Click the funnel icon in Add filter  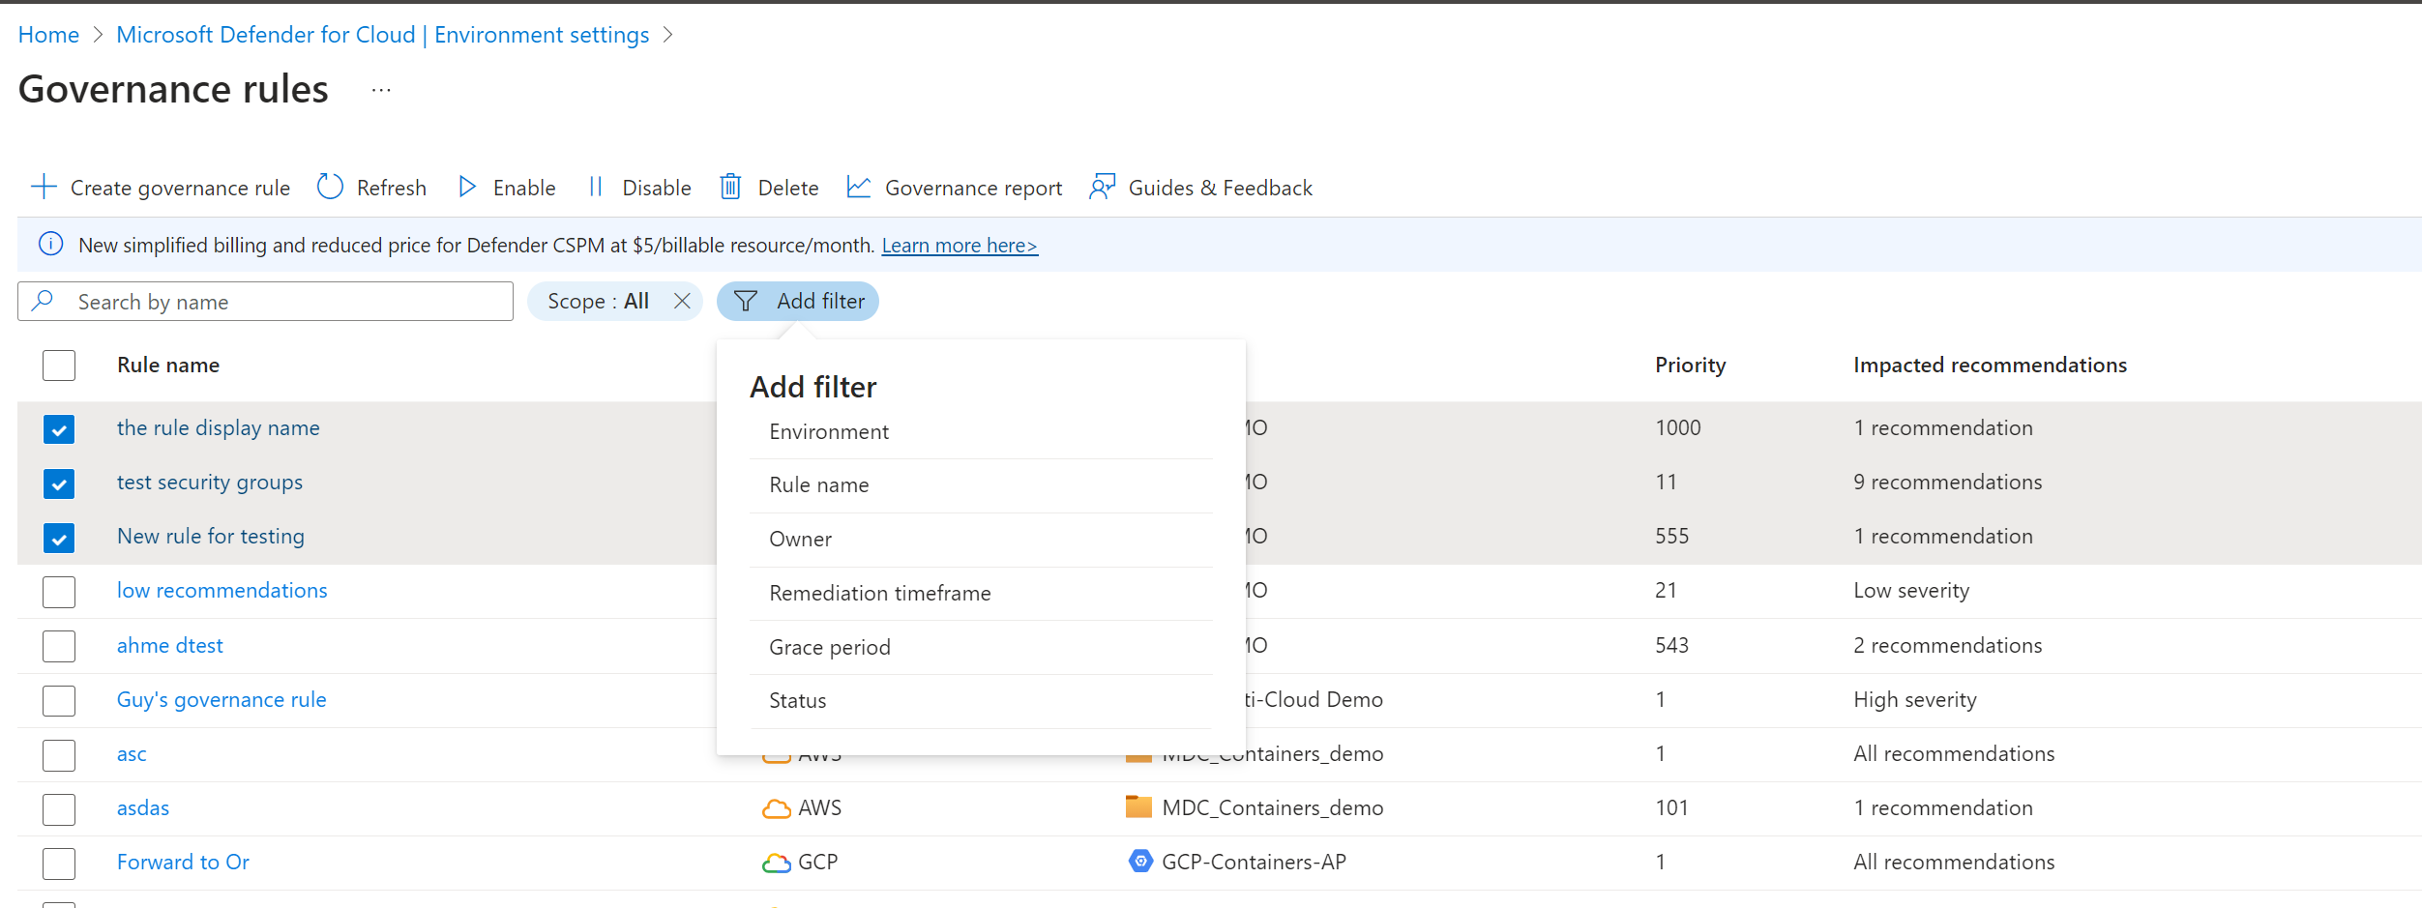pos(746,302)
